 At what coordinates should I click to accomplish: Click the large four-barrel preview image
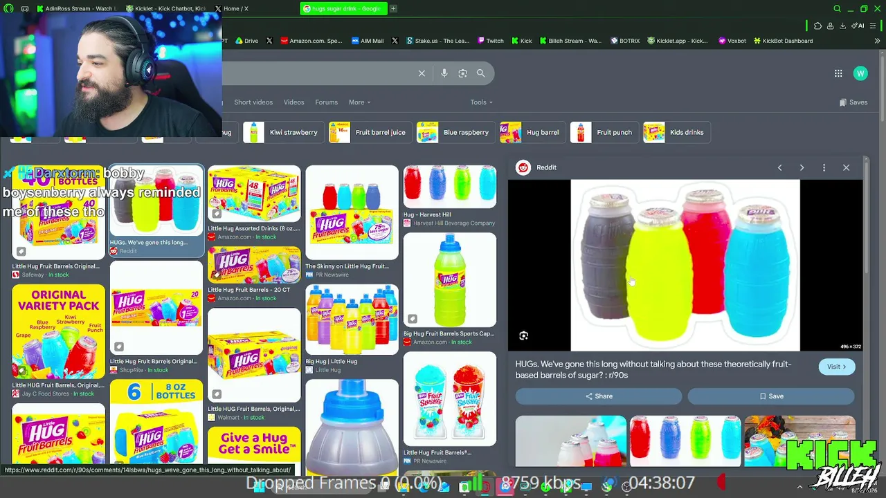(x=685, y=266)
